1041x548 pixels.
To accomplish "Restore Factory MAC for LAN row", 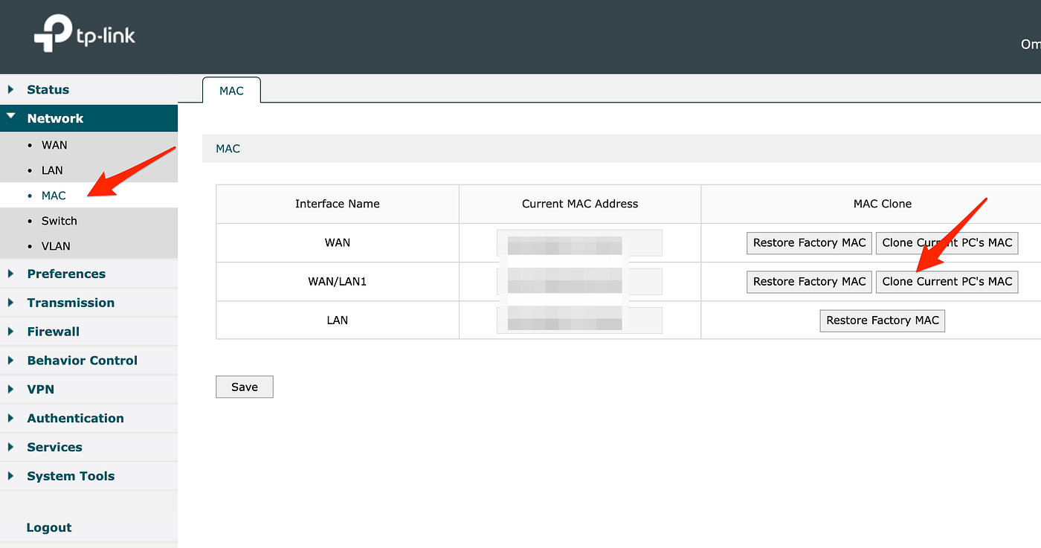I will click(883, 320).
